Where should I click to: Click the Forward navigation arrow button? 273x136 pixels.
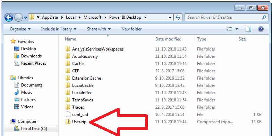(x=18, y=17)
